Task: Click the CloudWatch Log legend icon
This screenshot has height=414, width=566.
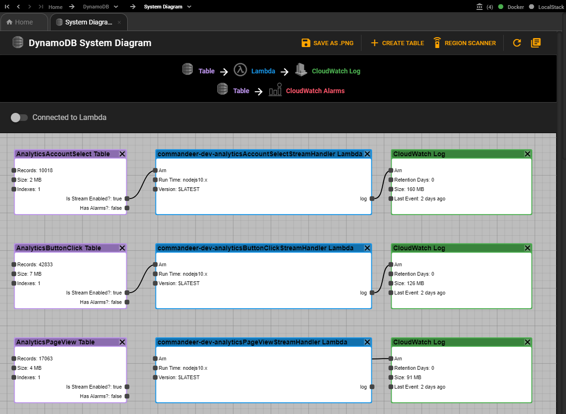Action: coord(301,70)
